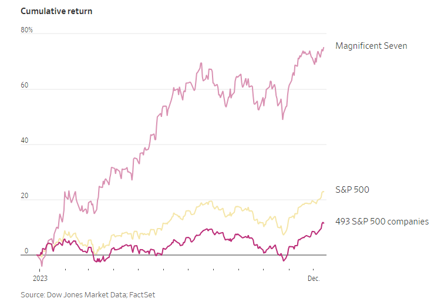This screenshot has height=305, width=441.
Task: Click the 20 y-axis gridline label
Action: pyautogui.click(x=25, y=196)
